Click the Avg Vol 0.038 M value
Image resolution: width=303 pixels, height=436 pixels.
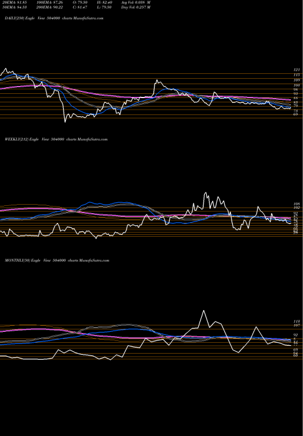click(136, 2)
